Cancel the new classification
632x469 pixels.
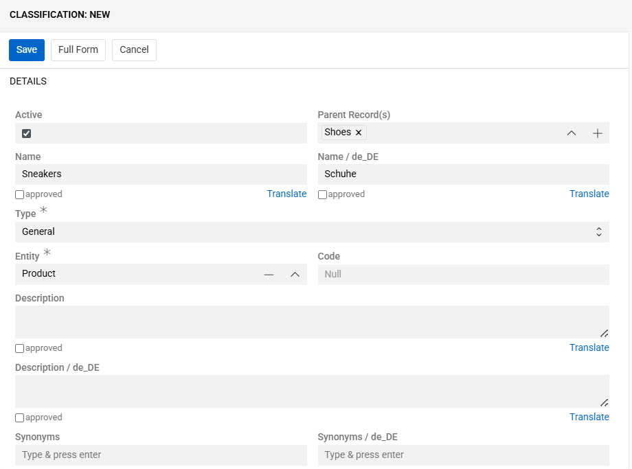click(134, 49)
